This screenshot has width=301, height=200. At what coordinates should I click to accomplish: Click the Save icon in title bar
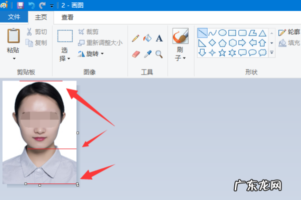[20, 5]
